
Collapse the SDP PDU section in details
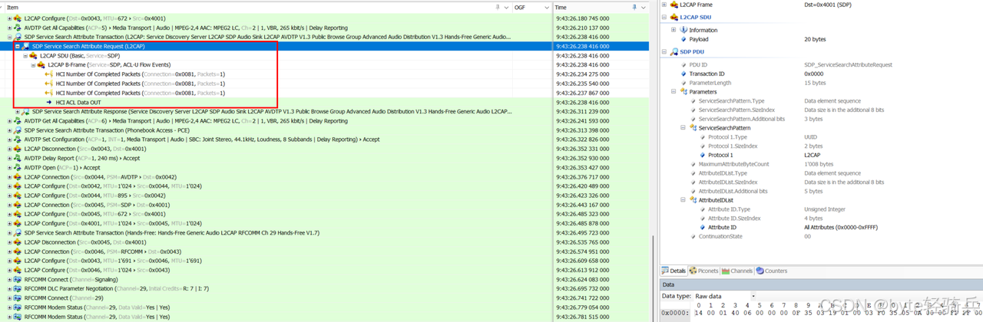665,52
